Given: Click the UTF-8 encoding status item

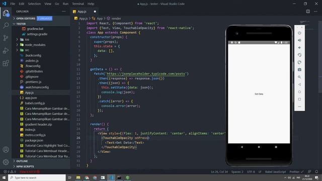Looking at the screenshot, I should 251,171.
